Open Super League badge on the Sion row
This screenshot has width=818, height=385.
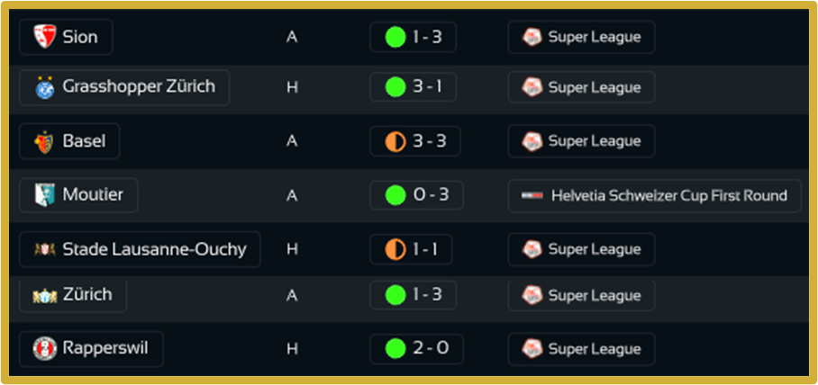[x=581, y=37]
